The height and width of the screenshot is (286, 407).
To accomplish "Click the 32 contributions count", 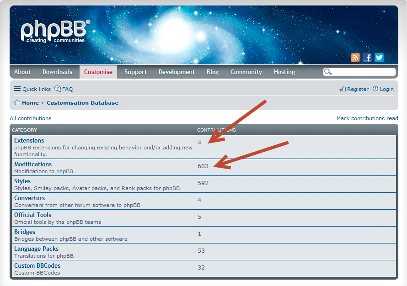I will (201, 267).
